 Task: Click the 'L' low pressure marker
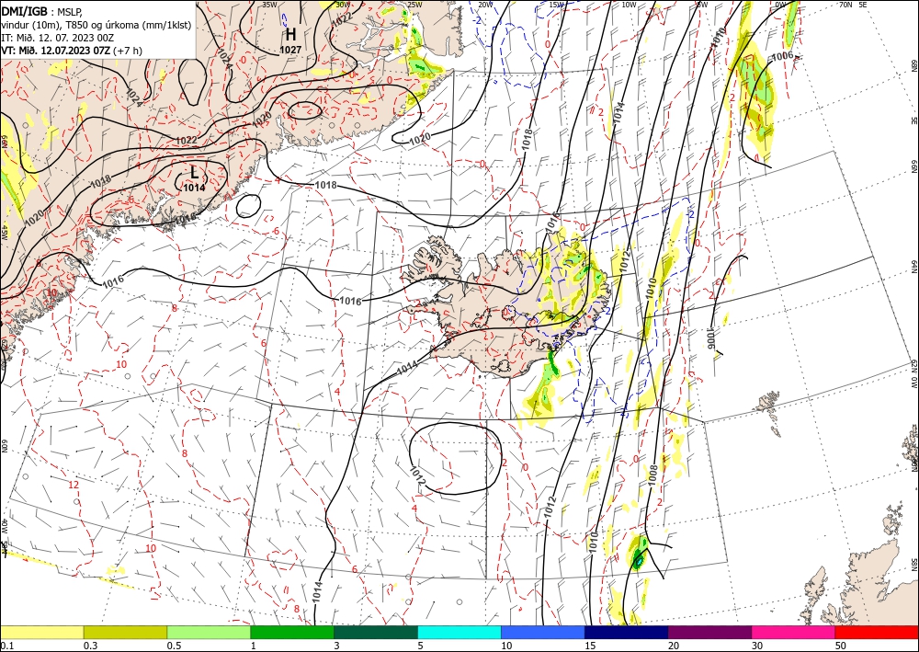coord(194,173)
